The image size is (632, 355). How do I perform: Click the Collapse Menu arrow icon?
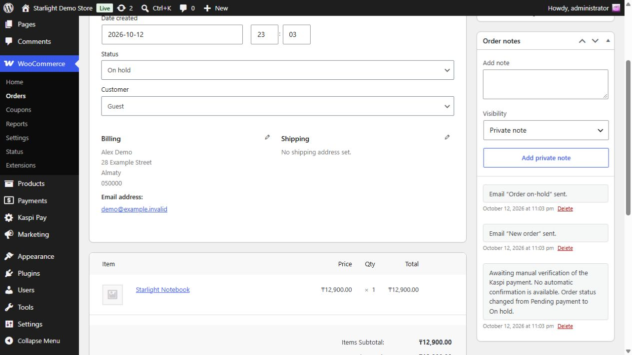click(9, 341)
